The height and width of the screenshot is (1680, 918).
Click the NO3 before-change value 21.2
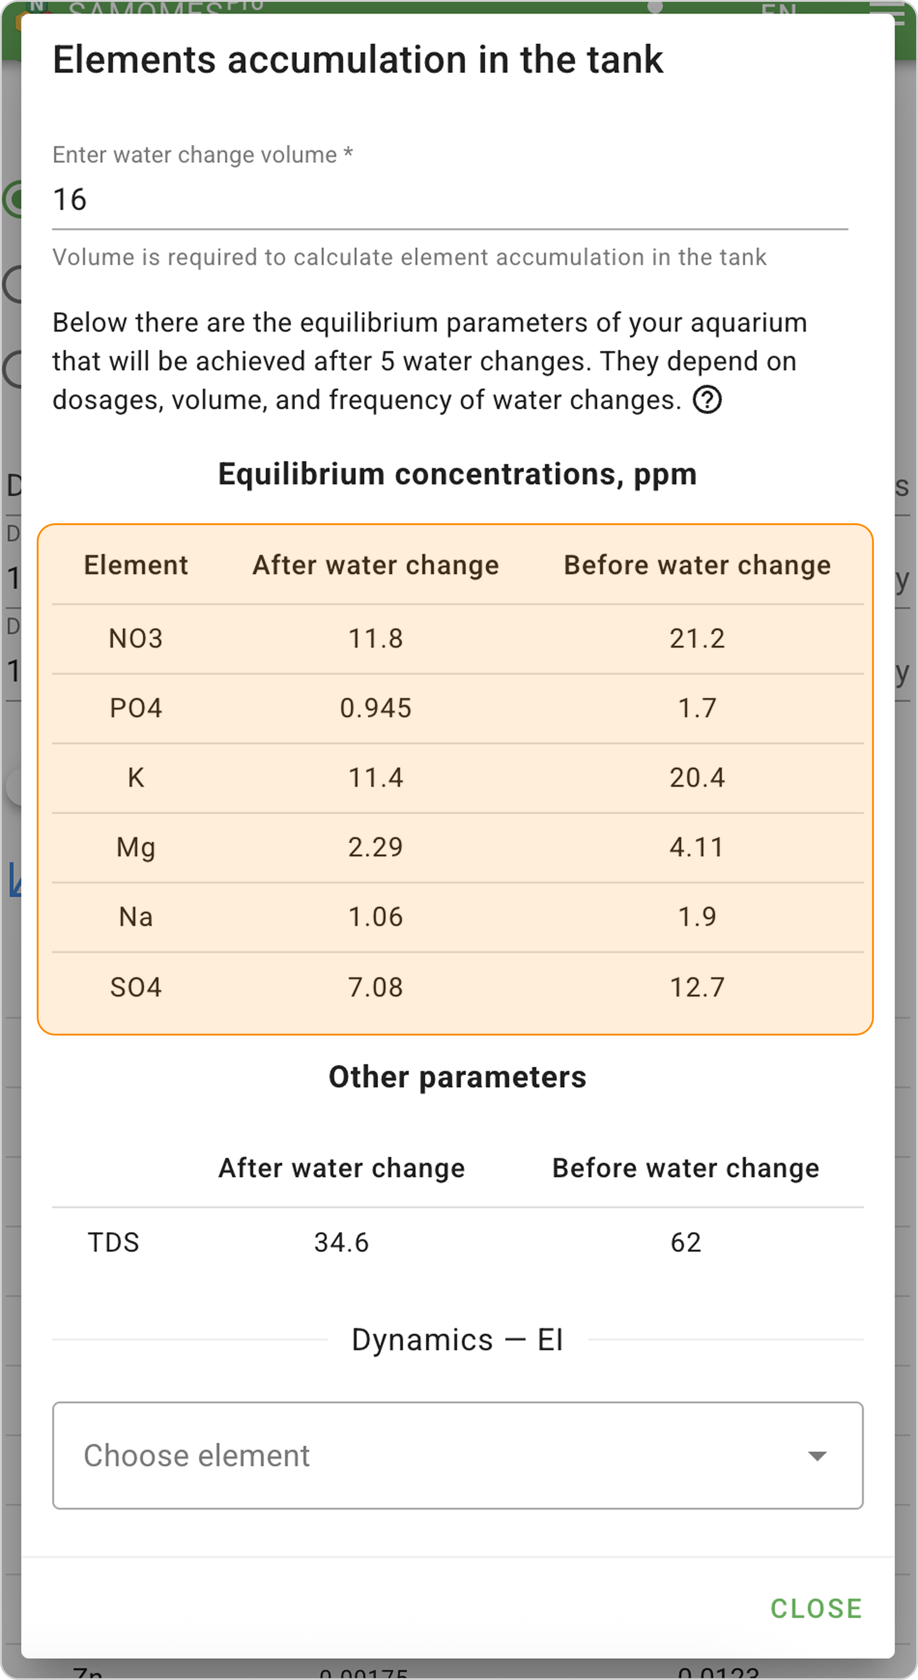point(697,638)
